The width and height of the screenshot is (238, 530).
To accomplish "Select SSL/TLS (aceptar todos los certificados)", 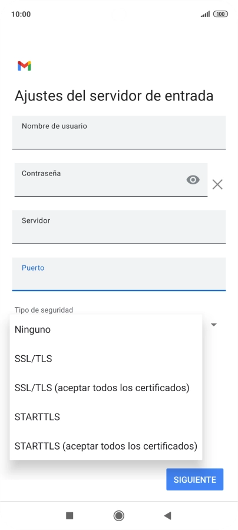I will (106, 388).
